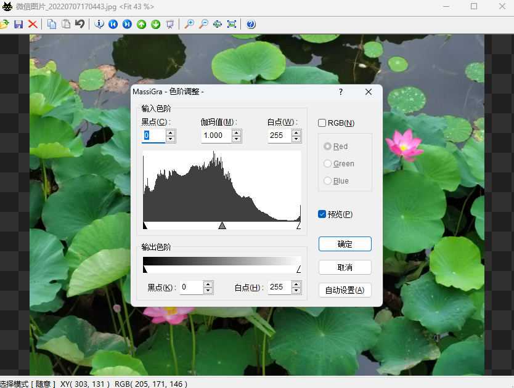Click the 确定 confirm button
Viewport: 514px width, 388px height.
coord(345,244)
